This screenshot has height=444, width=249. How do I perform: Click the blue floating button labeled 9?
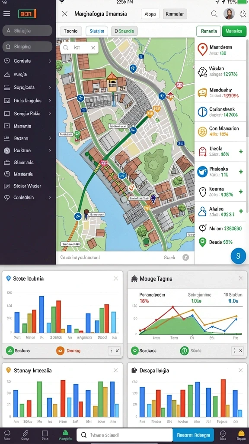click(238, 256)
